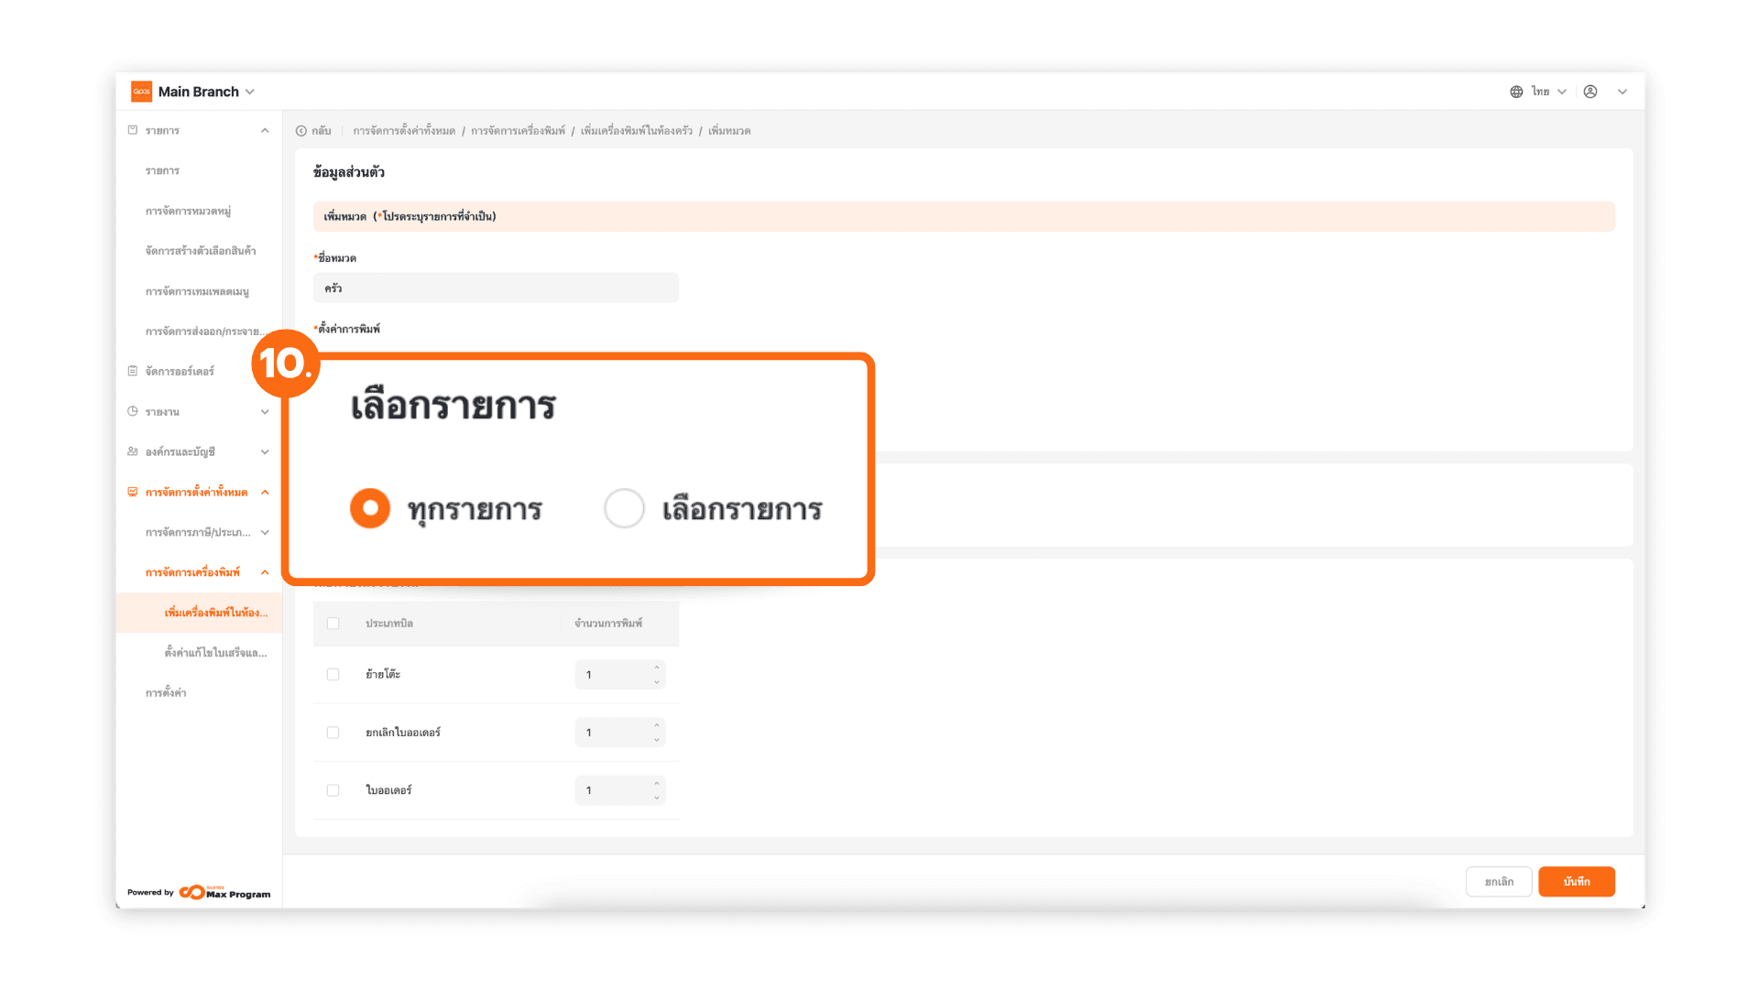The height and width of the screenshot is (989, 1759).
Task: Open the Main Branch dropdown
Action: tap(250, 92)
